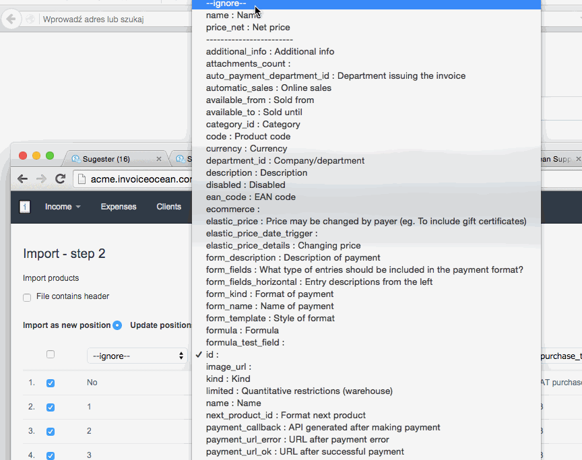The width and height of the screenshot is (582, 460).
Task: Choose payment_url_error option
Action: [x=366, y=440]
